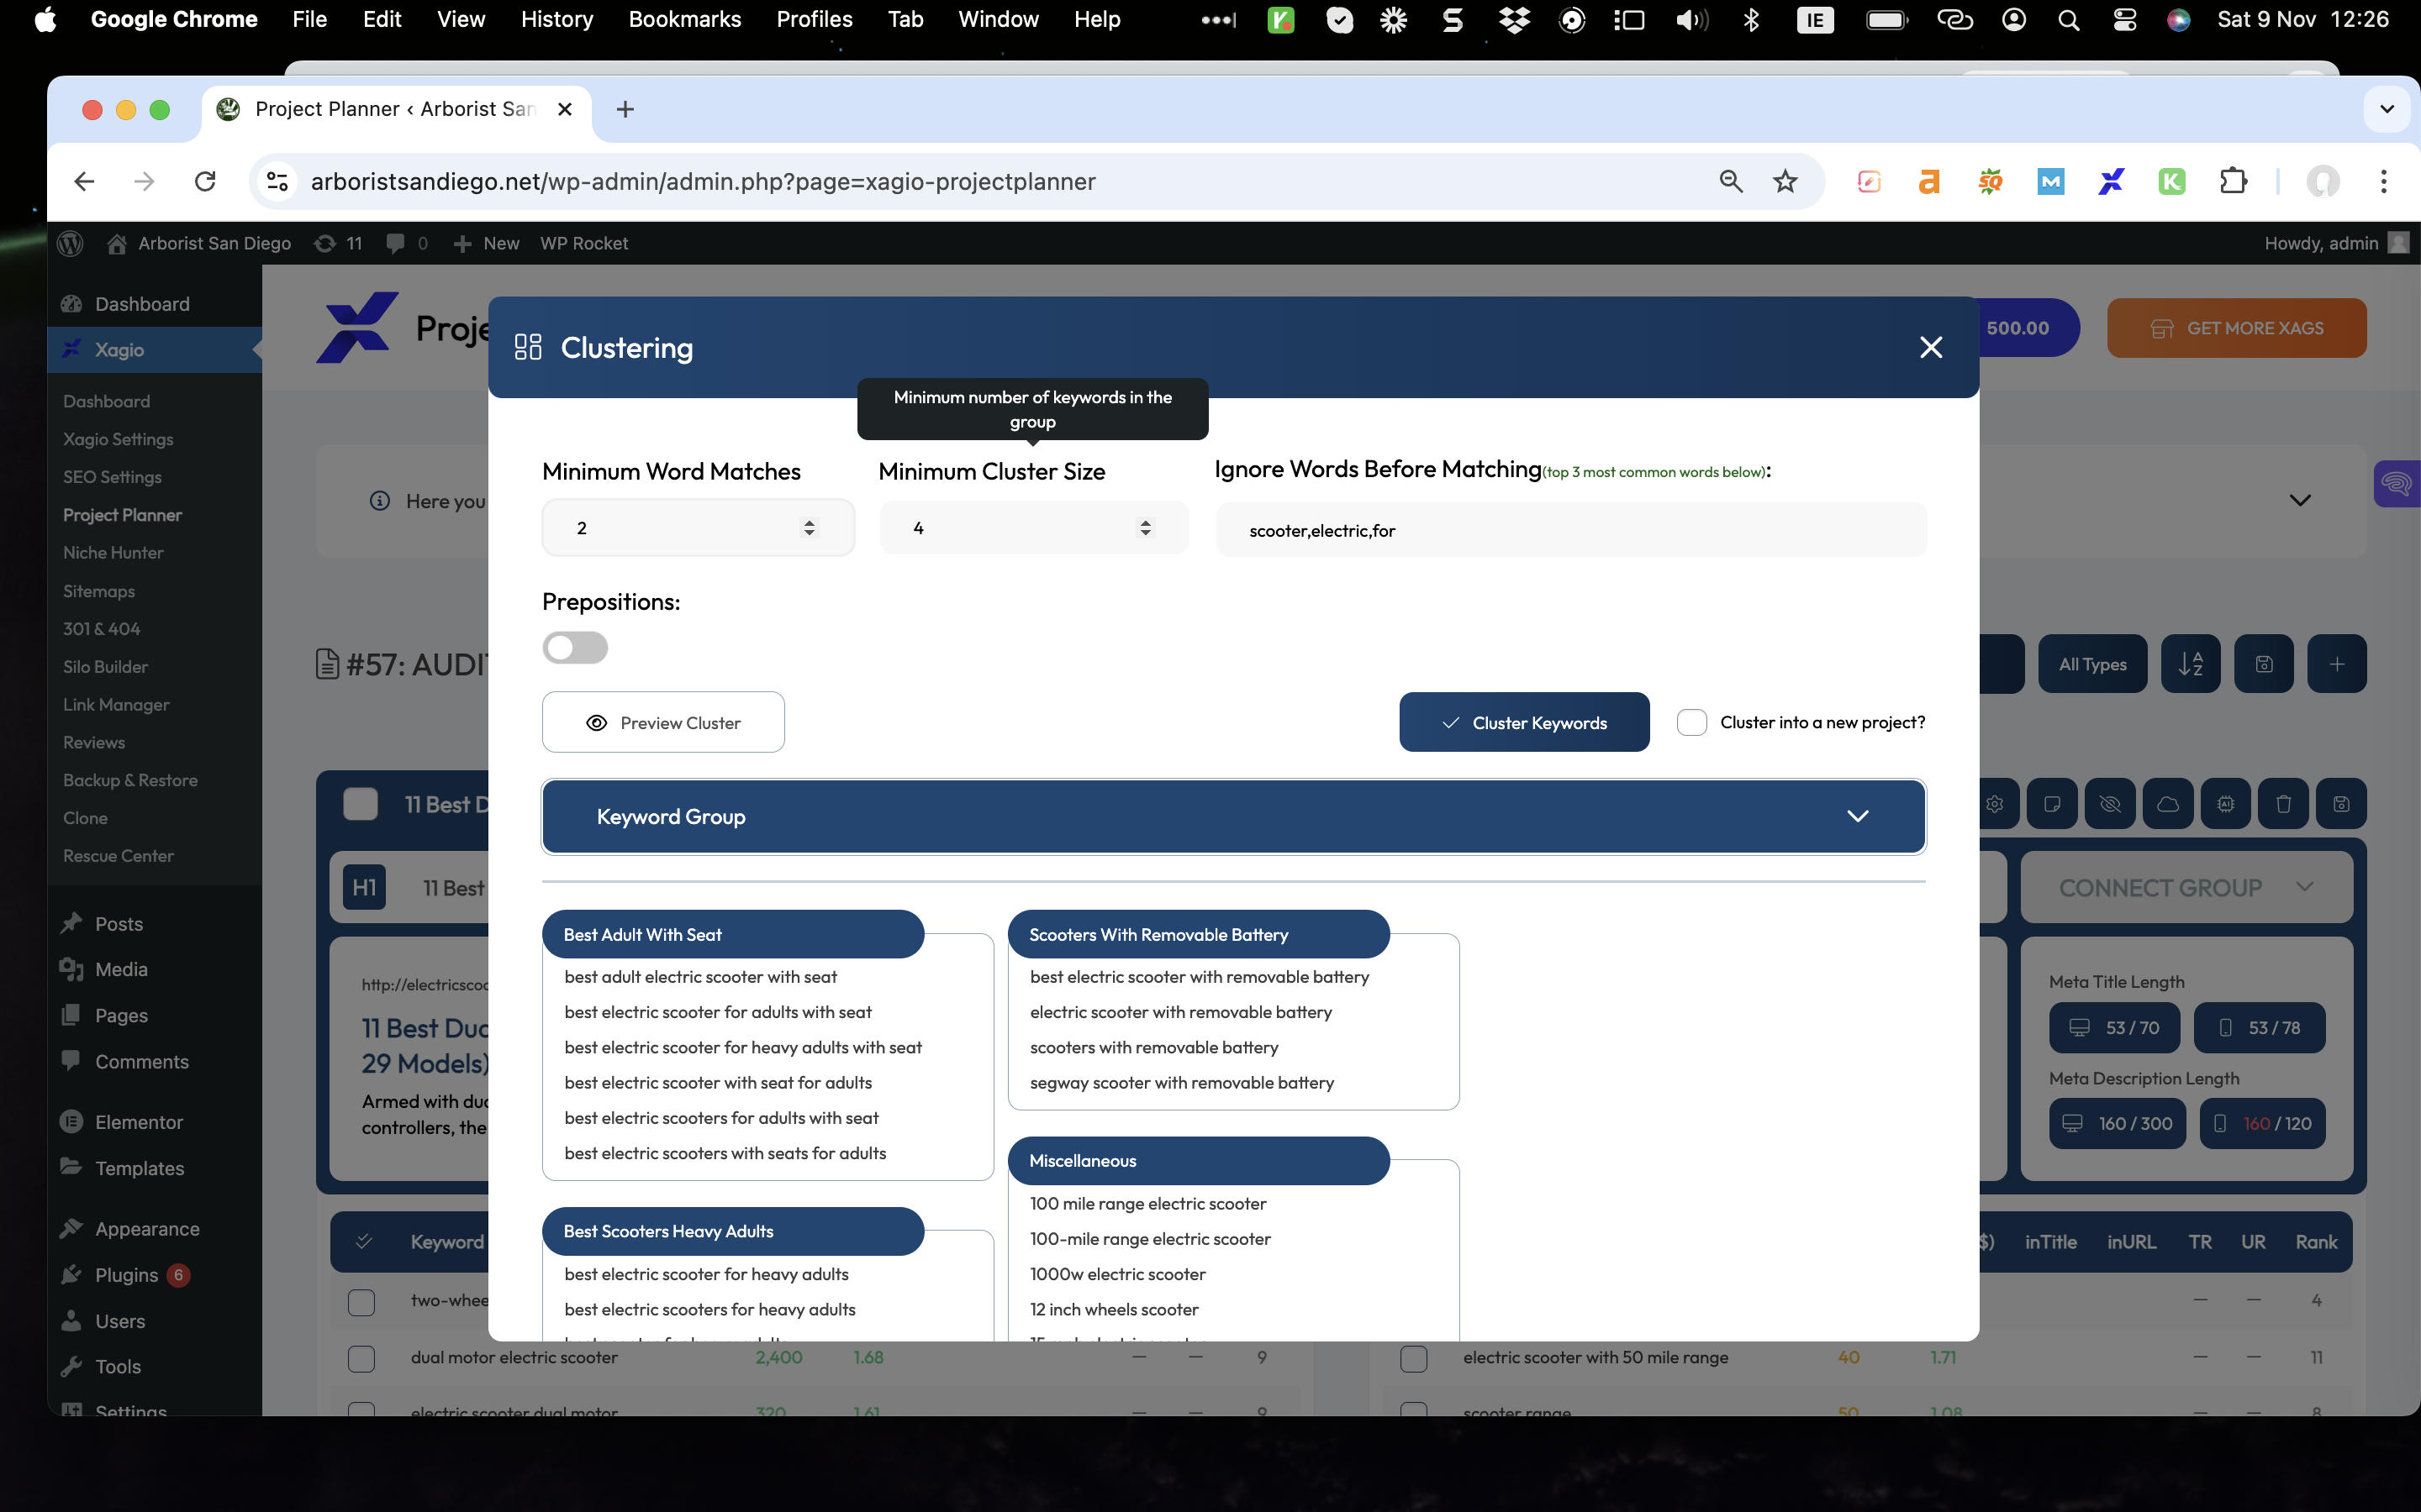This screenshot has width=2421, height=1512.
Task: Toggle the Prepositions switch
Action: click(x=575, y=647)
